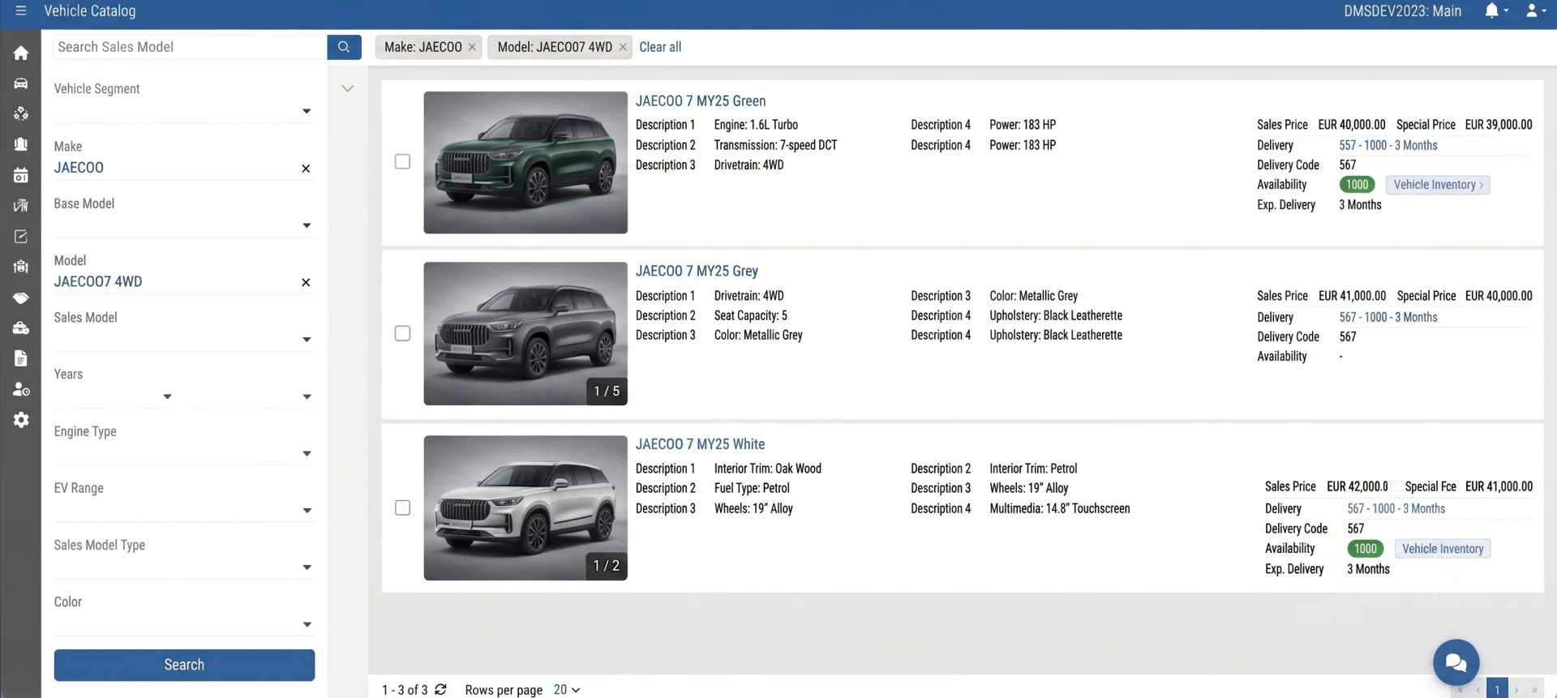Clear the JAECOO value in Make field
Screen dimensions: 1557x698
click(x=306, y=169)
